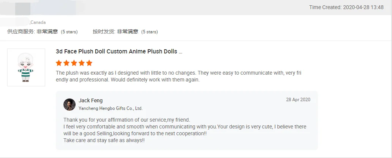Click the plush doll product thumbnail

(x=26, y=67)
